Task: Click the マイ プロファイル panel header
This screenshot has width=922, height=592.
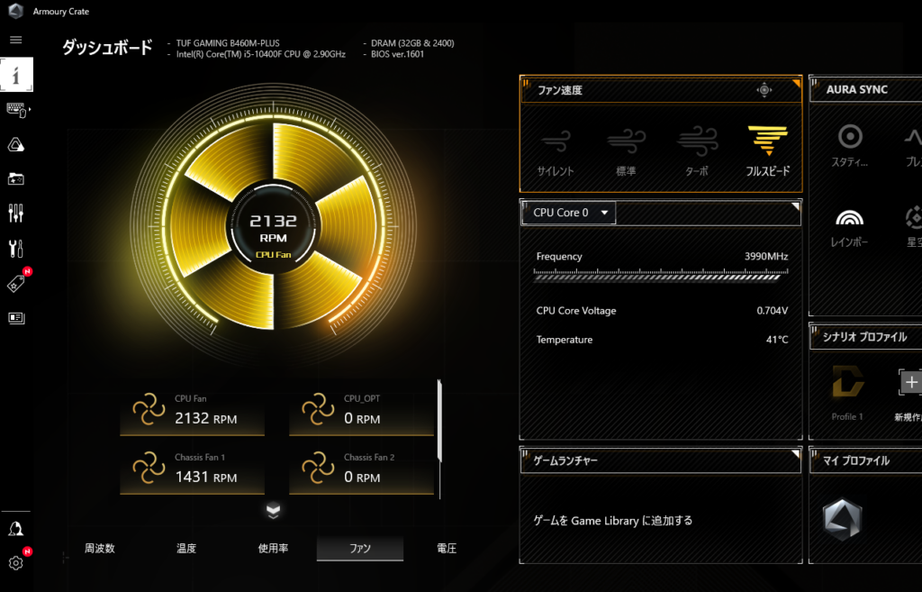Action: click(x=865, y=460)
